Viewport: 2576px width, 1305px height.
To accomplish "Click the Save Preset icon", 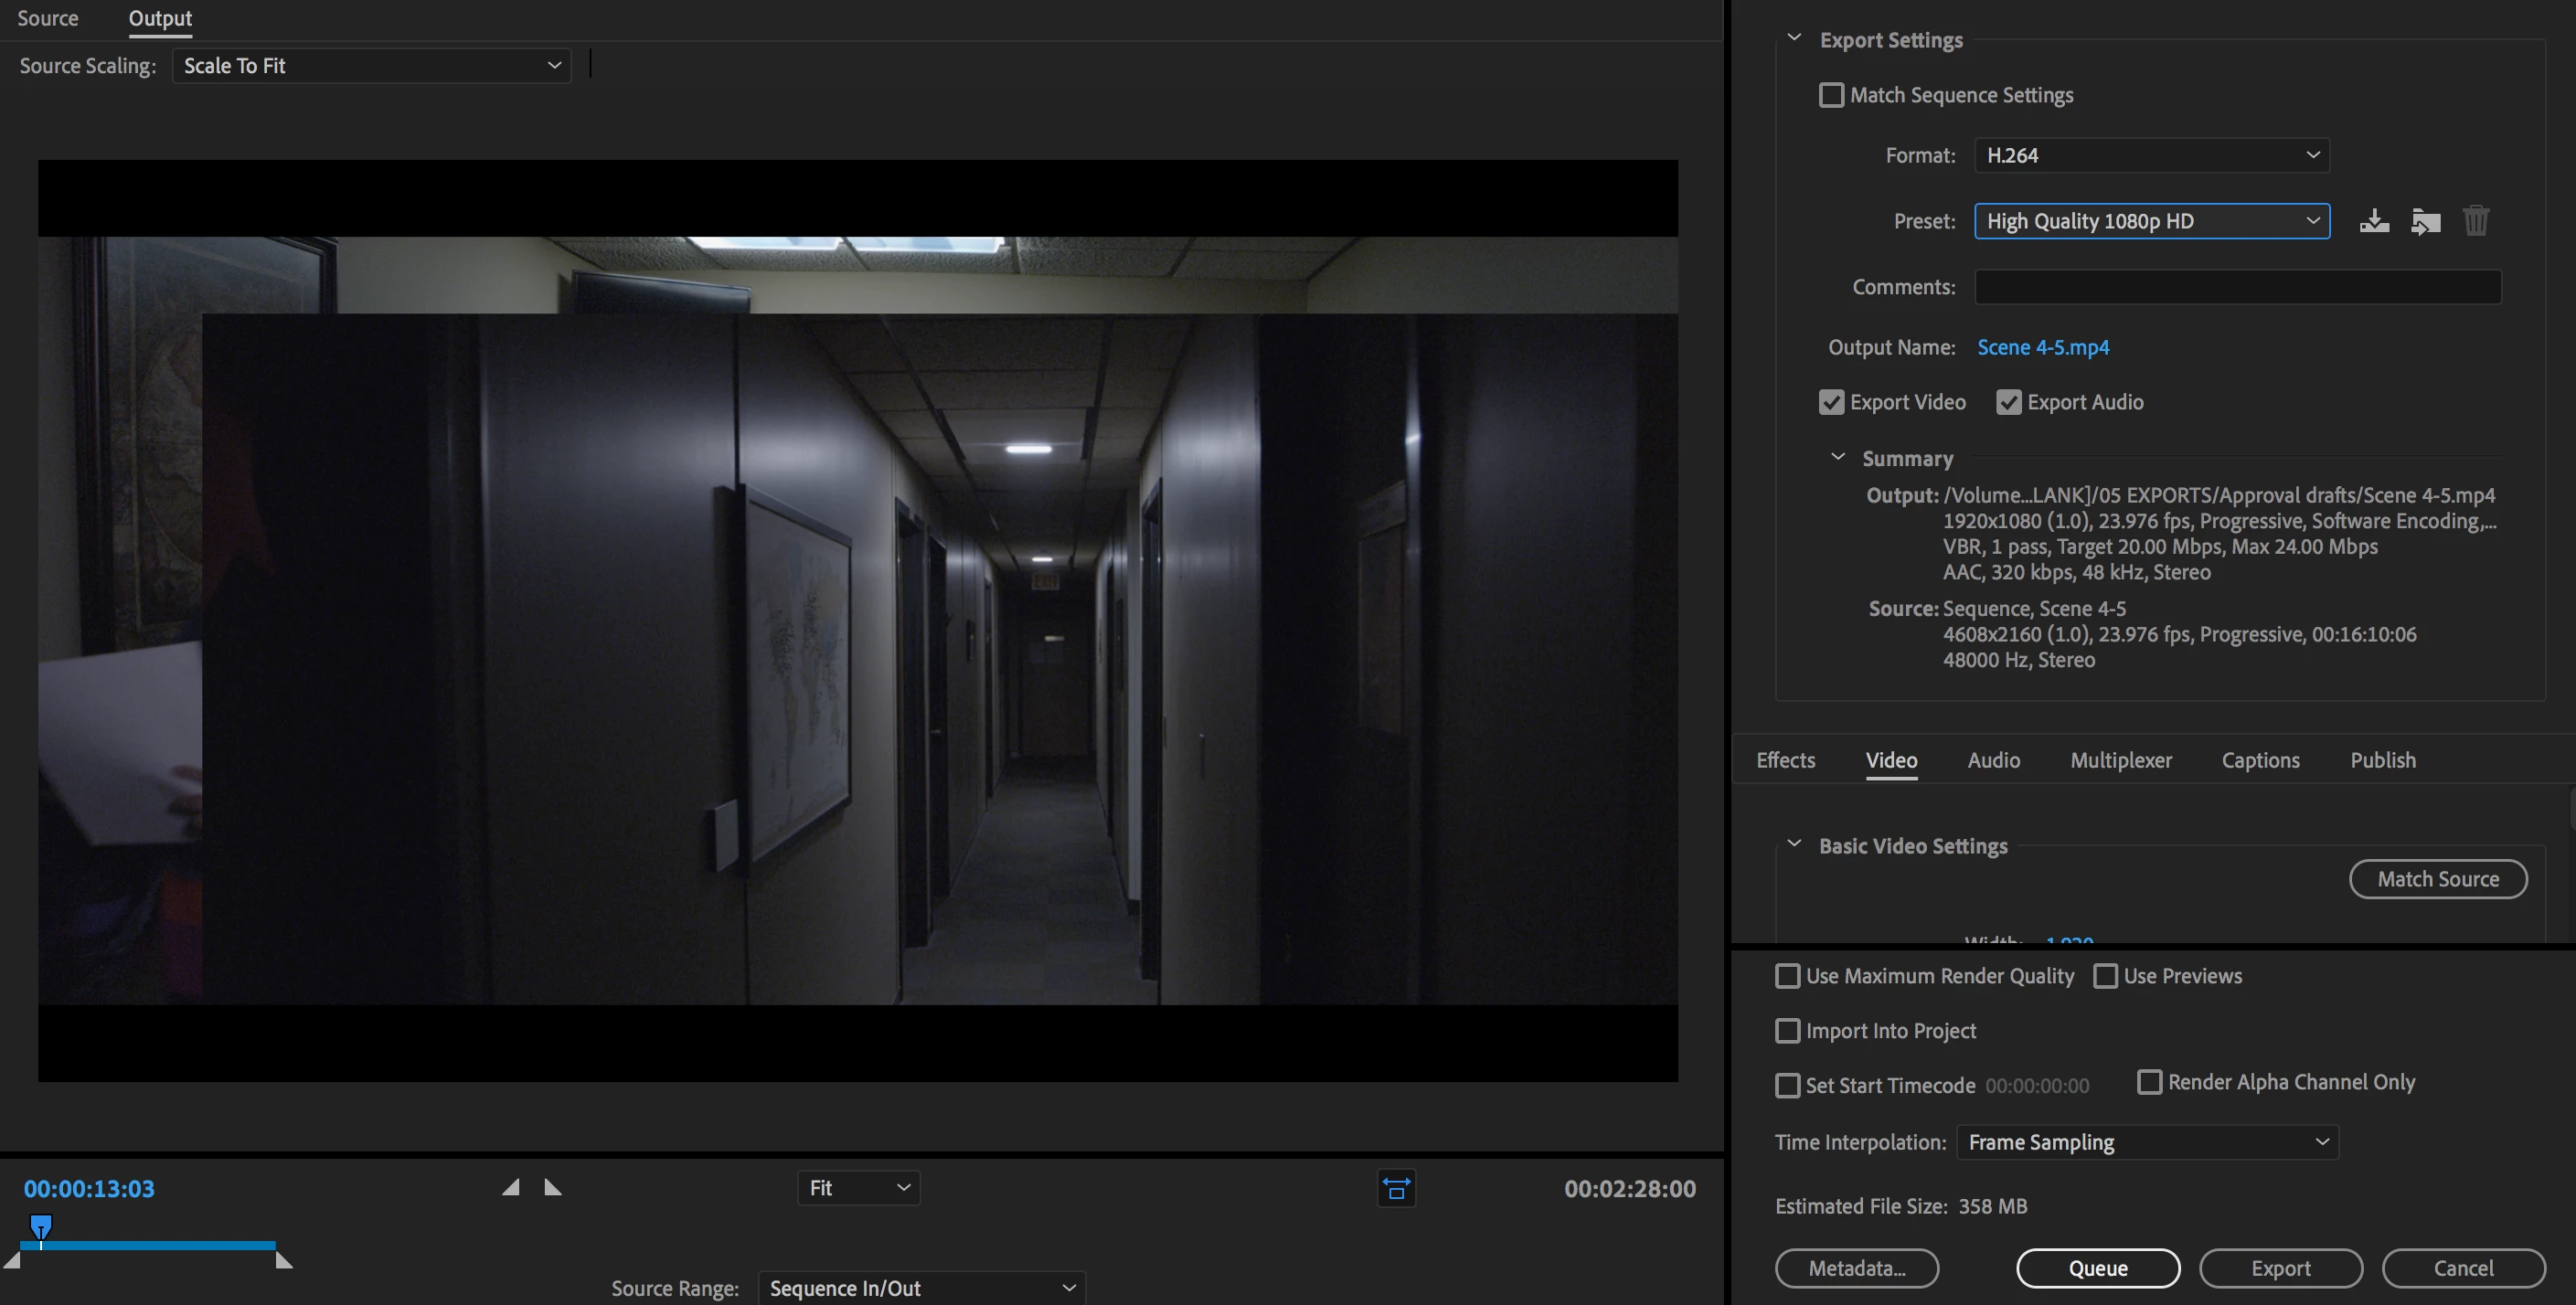I will (x=2374, y=221).
